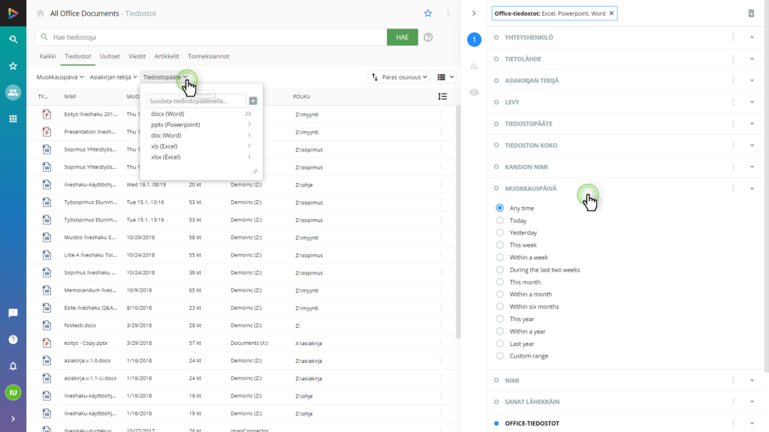This screenshot has height=432, width=769.
Task: Click the HAE search button
Action: click(403, 37)
